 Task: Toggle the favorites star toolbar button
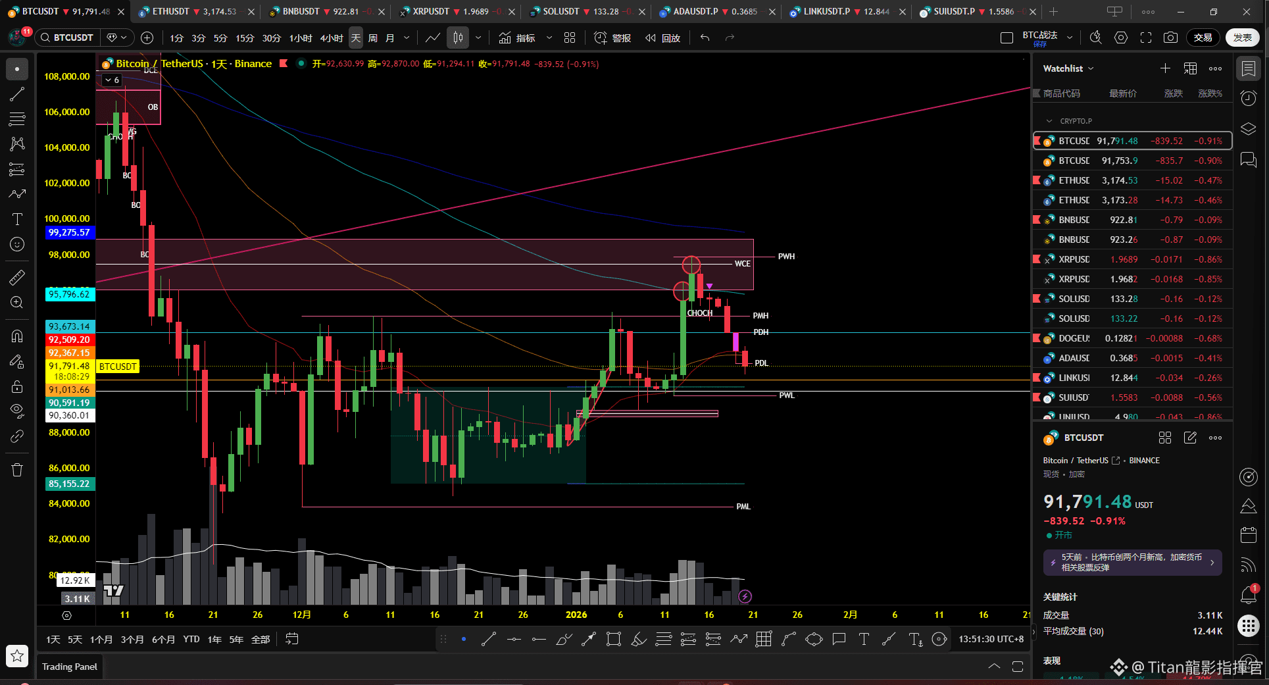pos(17,655)
